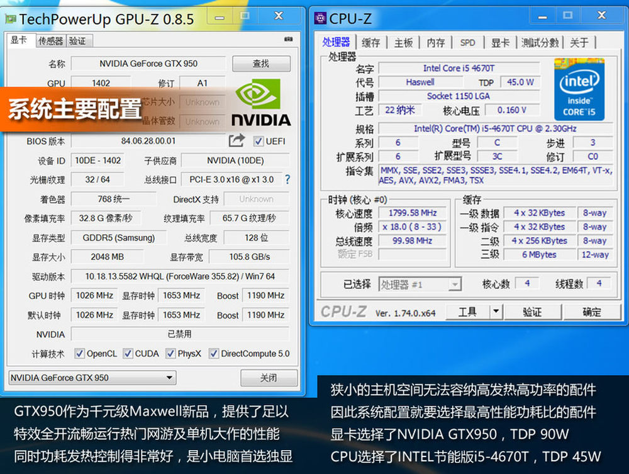Click the CPU-Z title bar app icon
This screenshot has width=629, height=474.
pyautogui.click(x=320, y=18)
